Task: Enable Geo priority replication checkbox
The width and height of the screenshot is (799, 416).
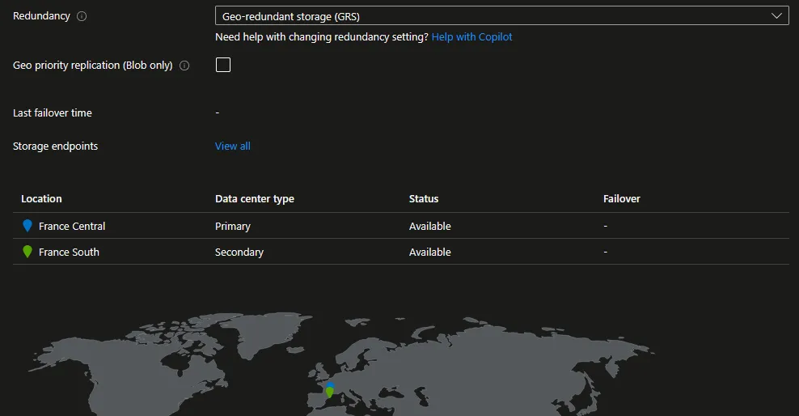Action: pos(223,65)
